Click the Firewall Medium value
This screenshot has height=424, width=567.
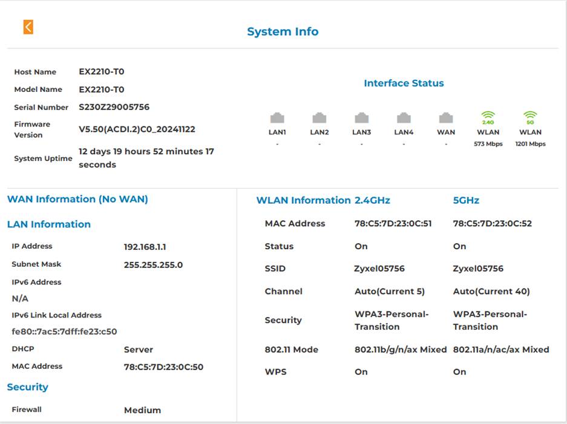point(142,410)
